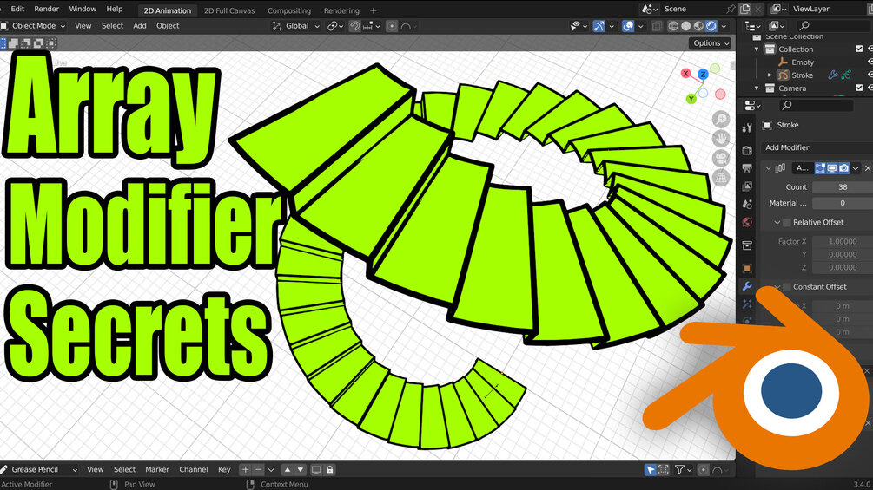
Task: Collapse the Collection tree item
Action: click(x=757, y=49)
